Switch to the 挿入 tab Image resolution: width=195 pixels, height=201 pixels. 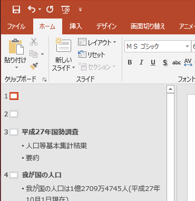point(76,26)
